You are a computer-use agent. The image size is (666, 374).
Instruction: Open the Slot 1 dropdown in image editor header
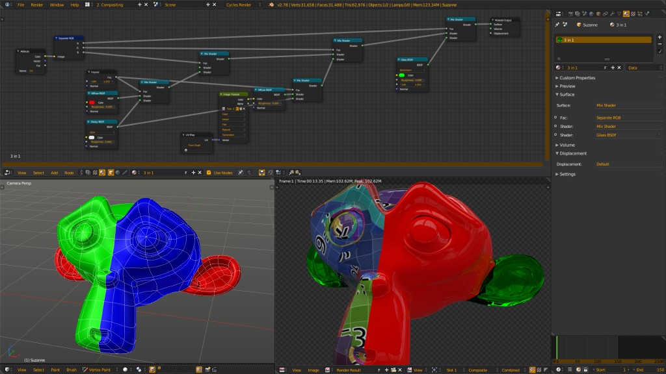[452, 369]
